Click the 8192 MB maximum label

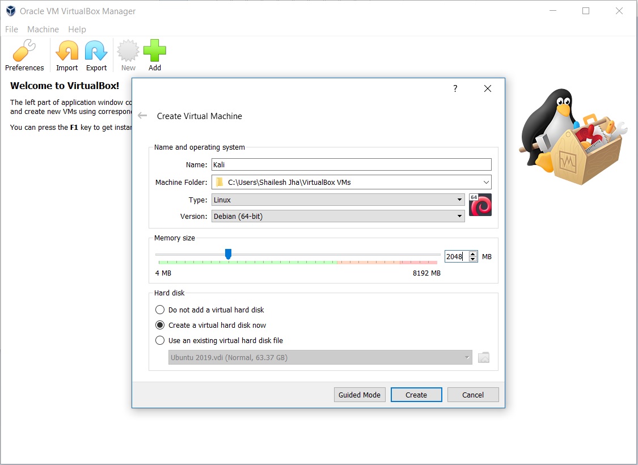coord(426,273)
